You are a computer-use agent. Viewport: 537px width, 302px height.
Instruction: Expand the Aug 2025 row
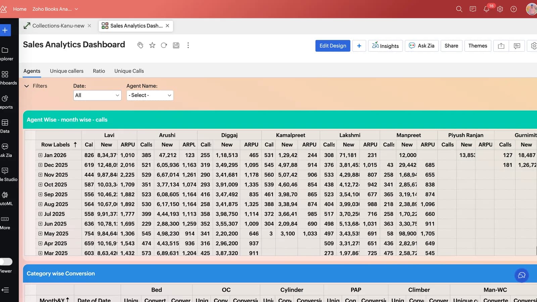(x=40, y=204)
